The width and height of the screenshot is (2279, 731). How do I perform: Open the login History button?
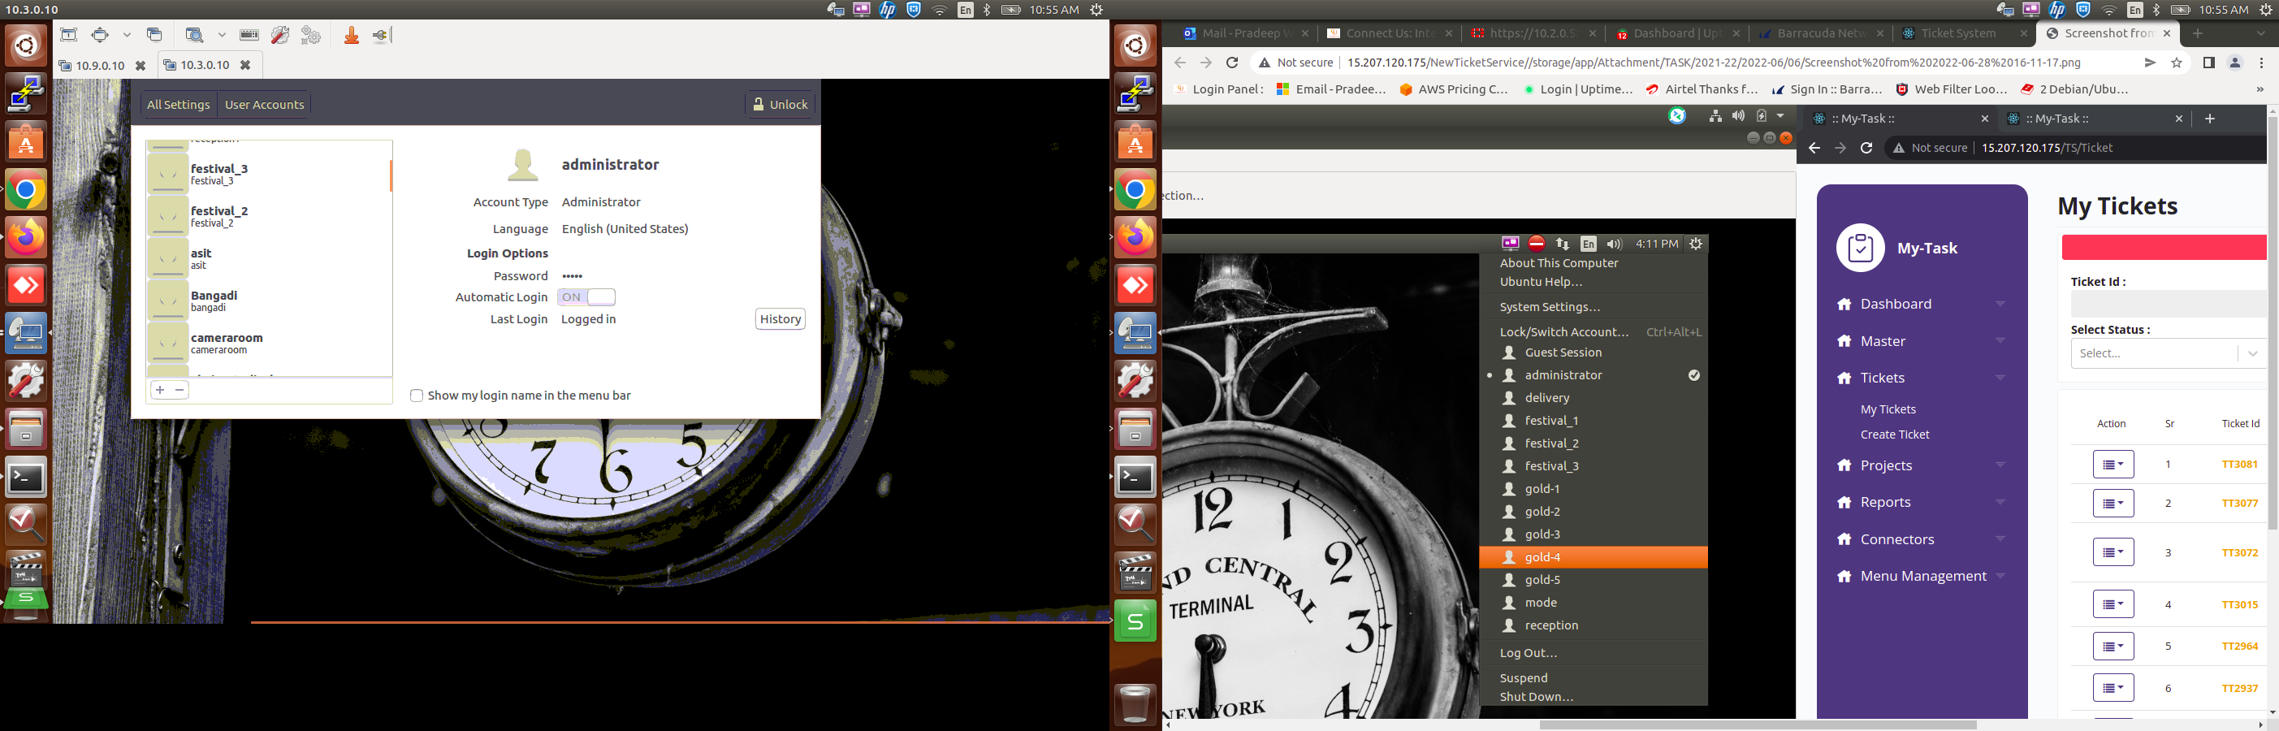click(x=781, y=318)
